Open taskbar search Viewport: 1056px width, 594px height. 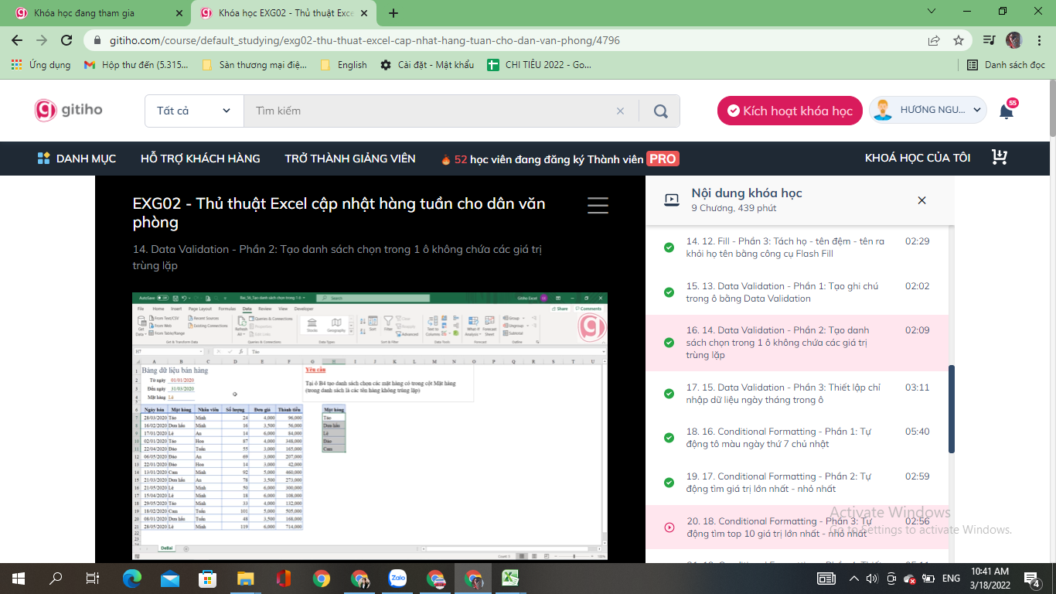click(56, 578)
